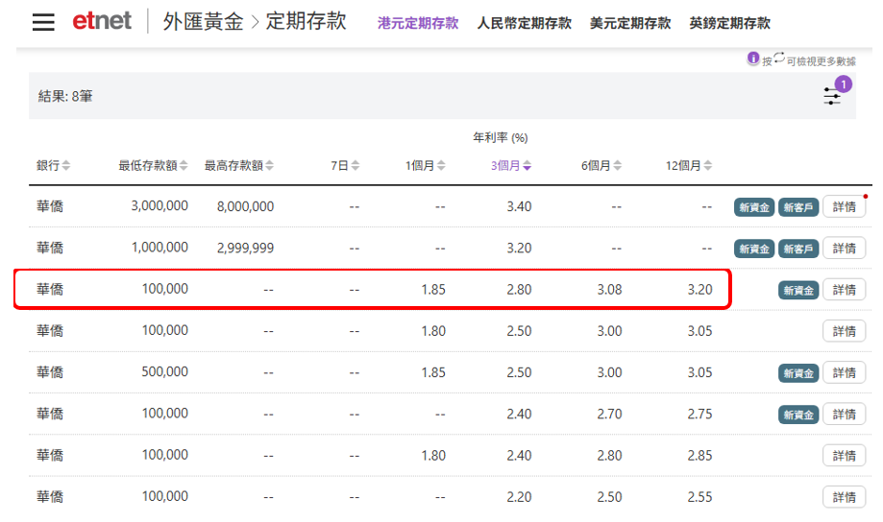883x522 pixels.
Task: Click 新客戶 tag on 1,000,000 row
Action: 797,249
